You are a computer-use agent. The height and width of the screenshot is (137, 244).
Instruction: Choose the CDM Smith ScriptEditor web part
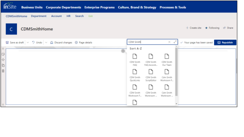151,74
